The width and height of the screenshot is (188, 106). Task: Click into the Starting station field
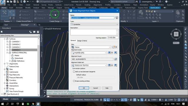tap(113, 38)
